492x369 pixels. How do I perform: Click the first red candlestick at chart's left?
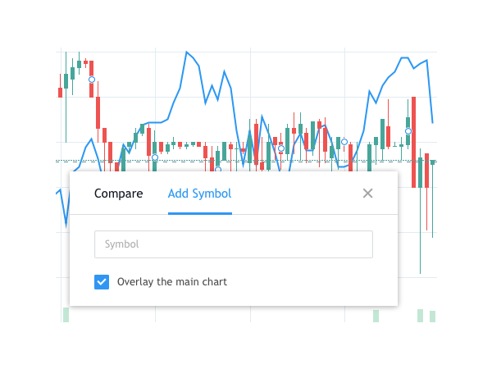tap(60, 92)
